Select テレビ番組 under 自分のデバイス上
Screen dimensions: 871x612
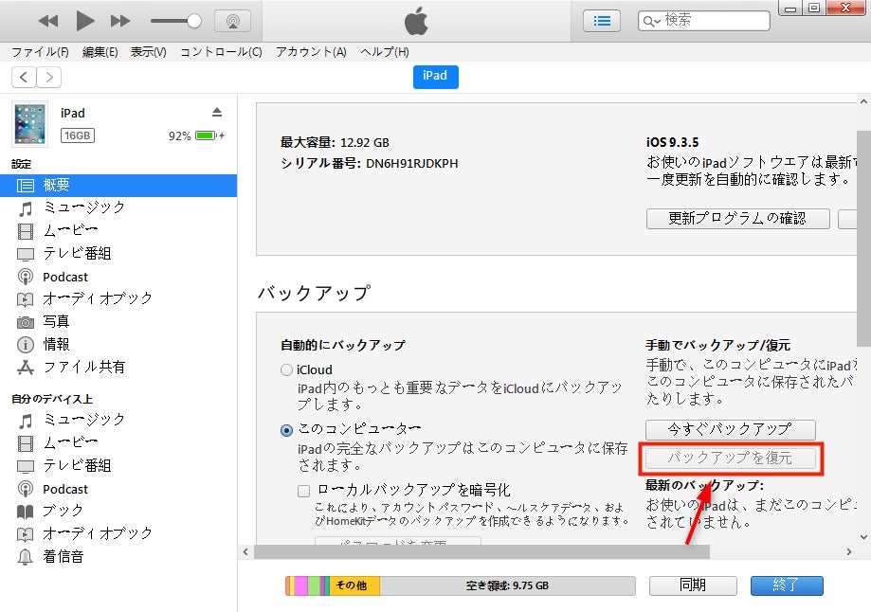click(118, 466)
